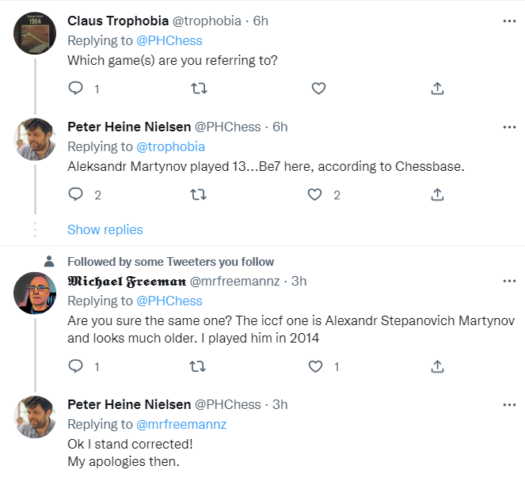Reply to Claus Trophobia's tweet
The height and width of the screenshot is (481, 525).
(x=76, y=89)
